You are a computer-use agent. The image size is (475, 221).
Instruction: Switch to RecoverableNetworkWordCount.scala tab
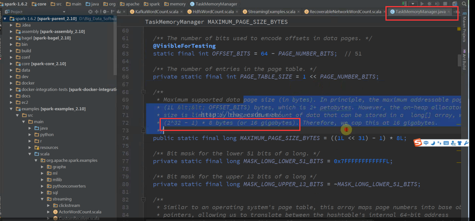(345, 11)
